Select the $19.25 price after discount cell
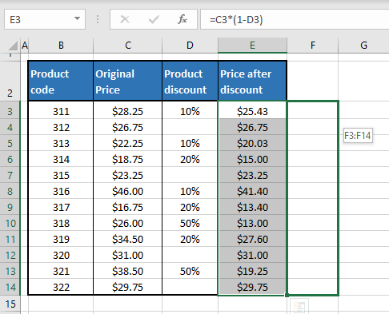389x314 pixels. click(x=252, y=271)
